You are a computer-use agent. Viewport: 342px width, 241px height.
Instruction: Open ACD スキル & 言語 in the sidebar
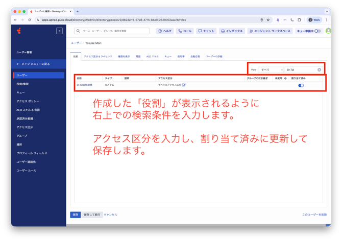[x=28, y=110]
